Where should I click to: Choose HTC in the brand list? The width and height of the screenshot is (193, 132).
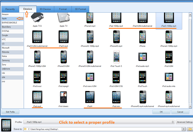pos(13,40)
